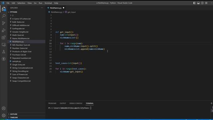Open Sum of Powers.txt file
This screenshot has width=213, height=120.
tap(20, 74)
